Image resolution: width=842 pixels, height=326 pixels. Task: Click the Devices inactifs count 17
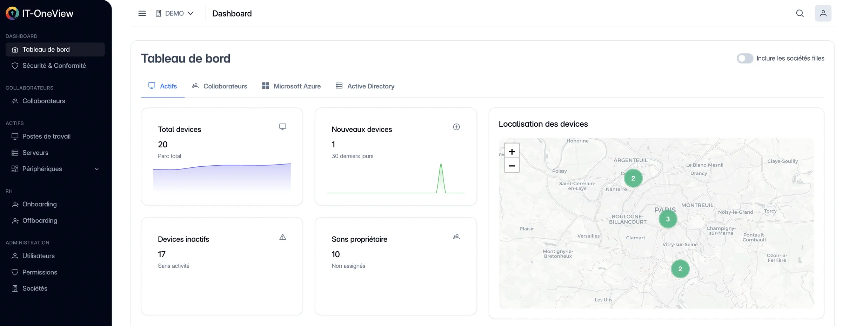coord(162,254)
